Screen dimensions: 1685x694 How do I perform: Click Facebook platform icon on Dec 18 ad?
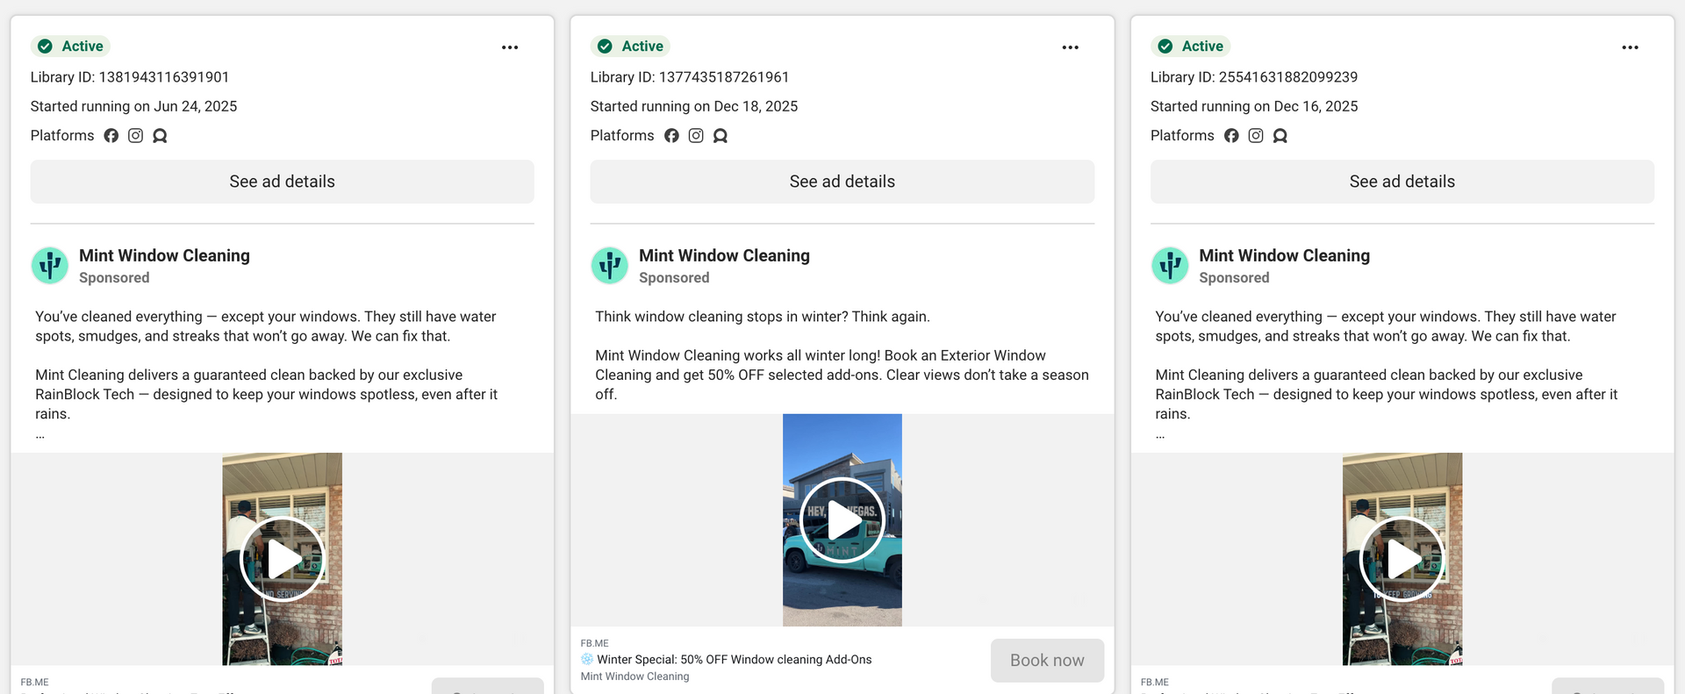click(671, 136)
